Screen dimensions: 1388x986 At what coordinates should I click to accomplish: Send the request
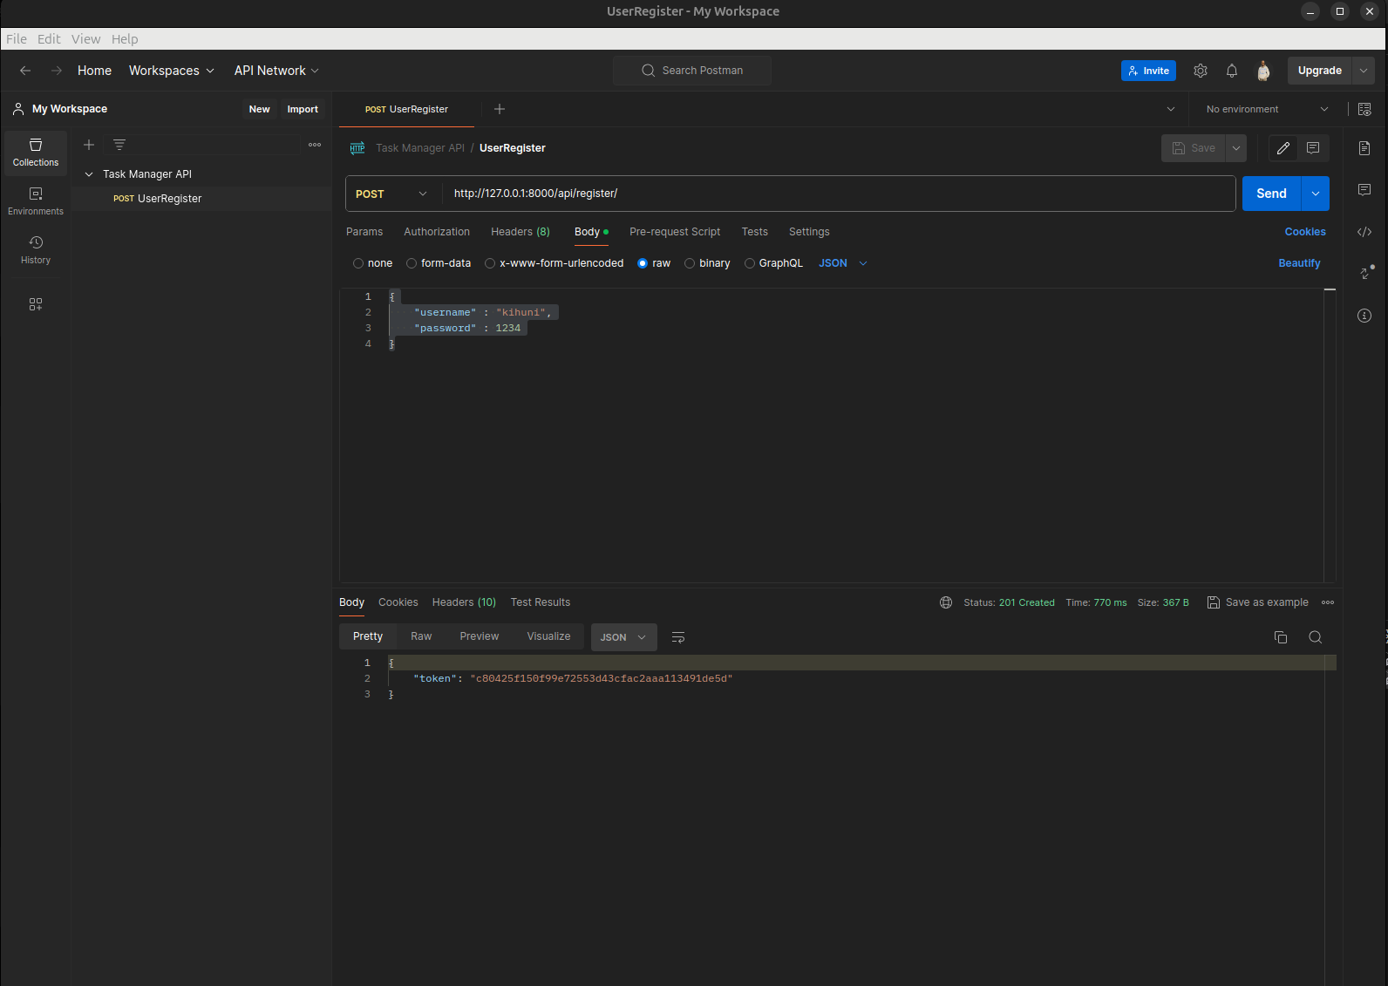(1271, 194)
